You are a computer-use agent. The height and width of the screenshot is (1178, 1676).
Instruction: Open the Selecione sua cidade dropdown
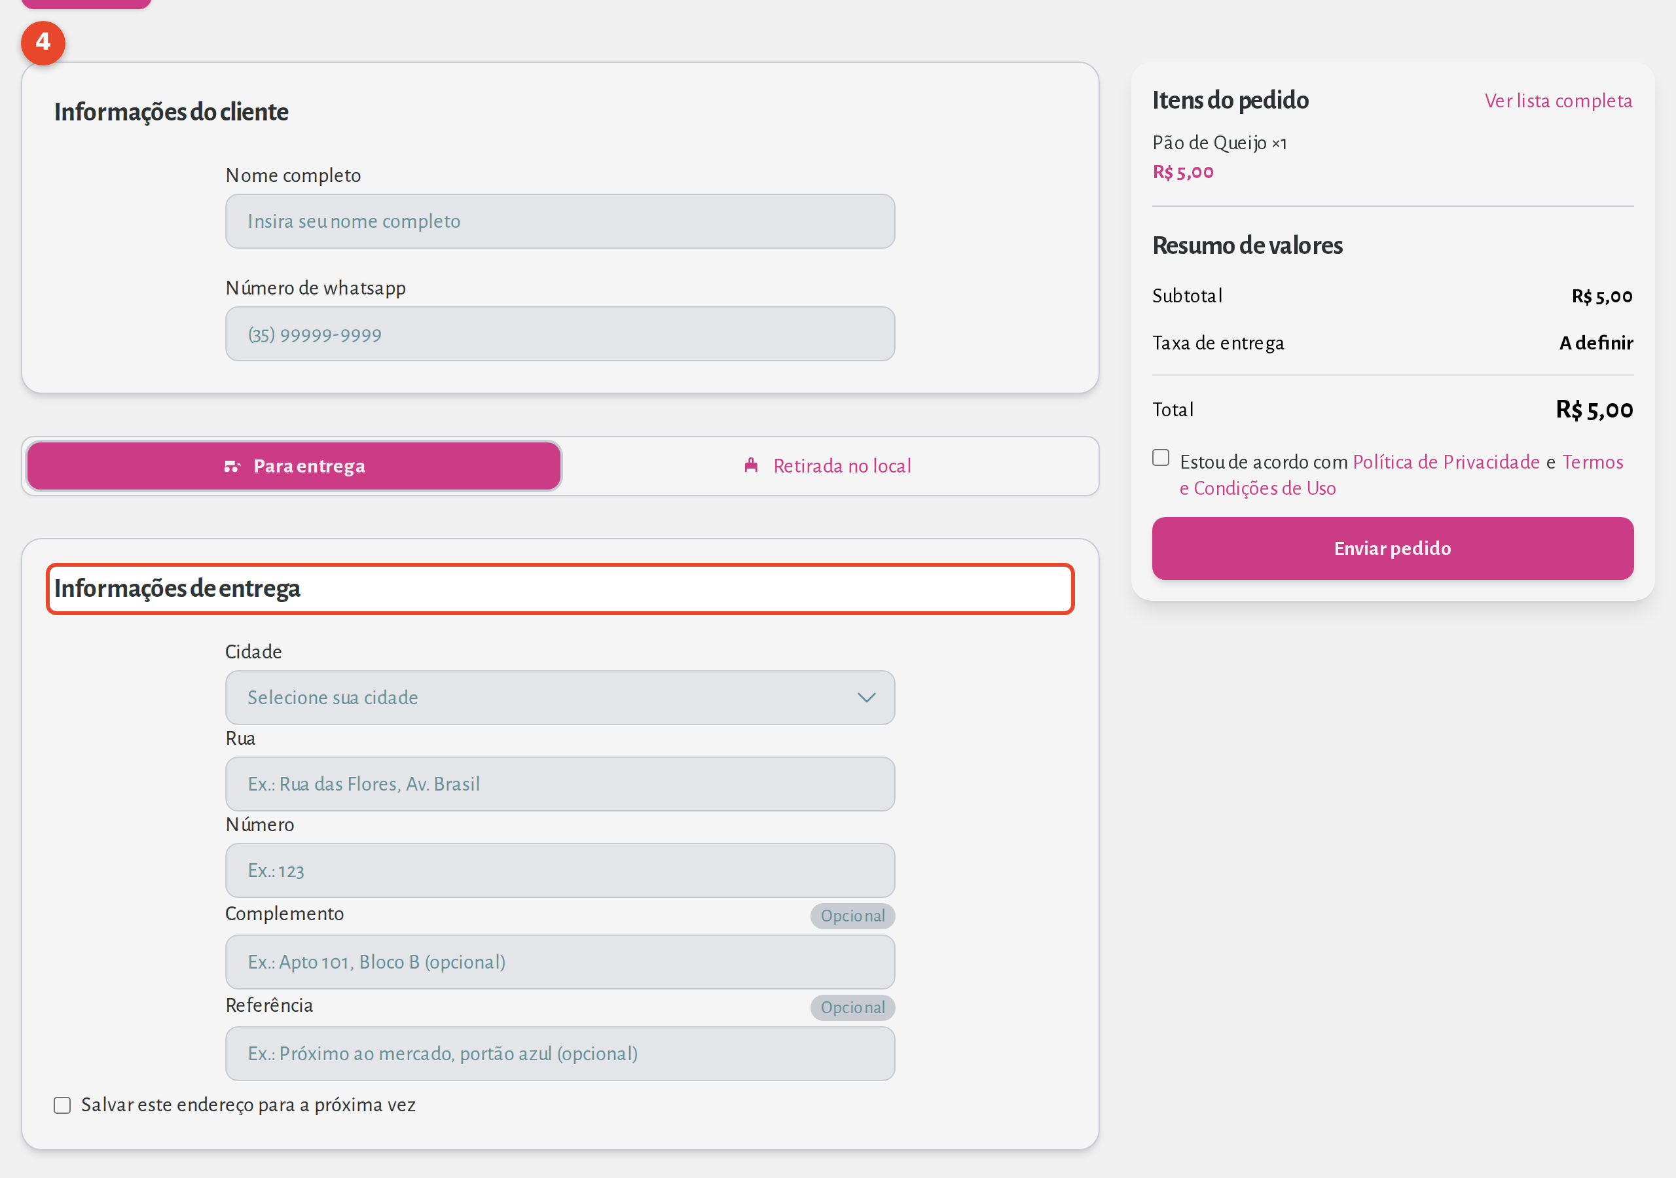pyautogui.click(x=560, y=698)
